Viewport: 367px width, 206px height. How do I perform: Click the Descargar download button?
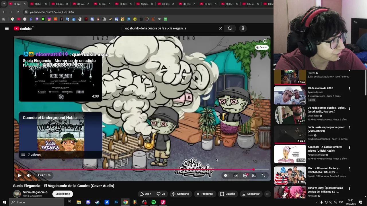251,194
